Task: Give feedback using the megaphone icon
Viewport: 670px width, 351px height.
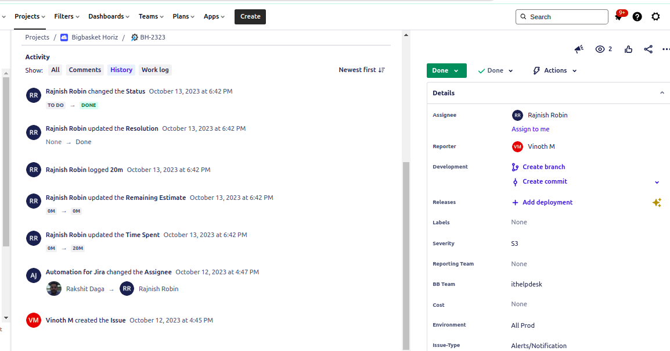Action: click(x=578, y=49)
